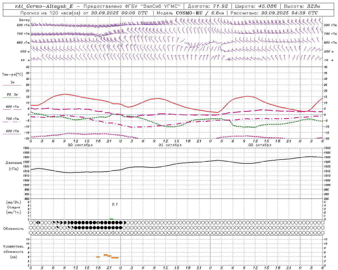This screenshot has height=270, width=338.
Task: Click the Широта: 45.086 value
Action: pos(256,6)
